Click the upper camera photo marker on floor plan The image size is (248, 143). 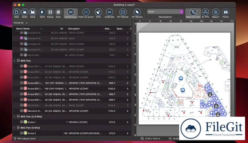click(x=181, y=78)
